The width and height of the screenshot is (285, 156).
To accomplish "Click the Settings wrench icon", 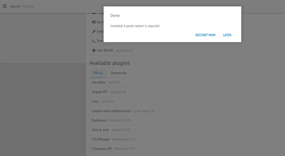I will [94, 32].
